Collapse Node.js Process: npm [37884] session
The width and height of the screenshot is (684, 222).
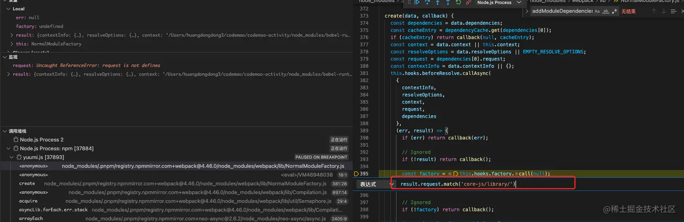click(x=9, y=148)
